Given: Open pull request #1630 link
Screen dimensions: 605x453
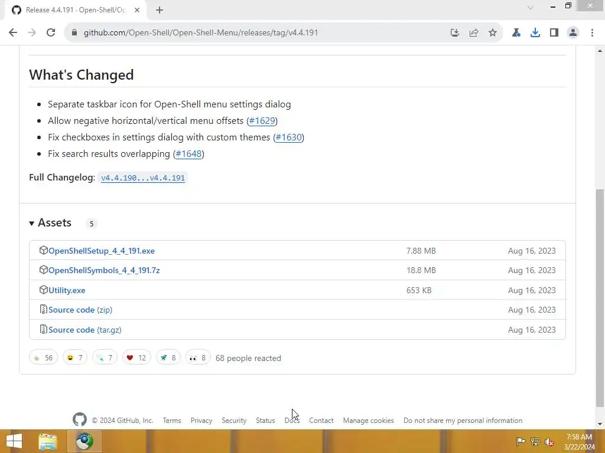Looking at the screenshot, I should point(288,137).
